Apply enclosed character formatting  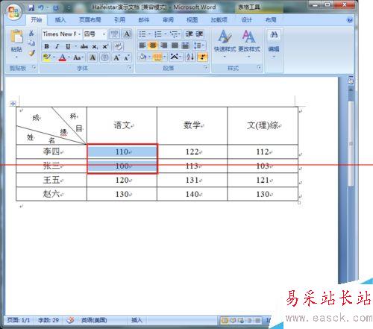pos(104,57)
